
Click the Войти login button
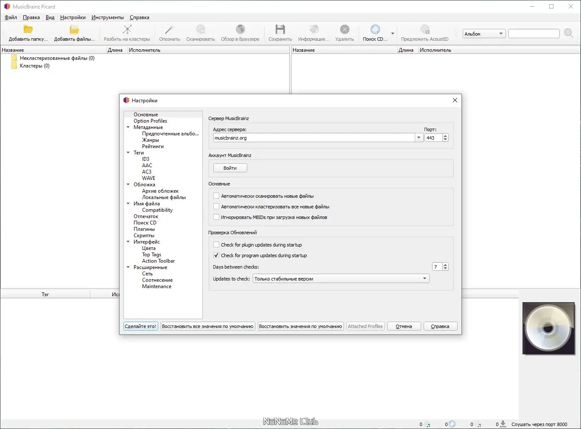click(x=230, y=168)
